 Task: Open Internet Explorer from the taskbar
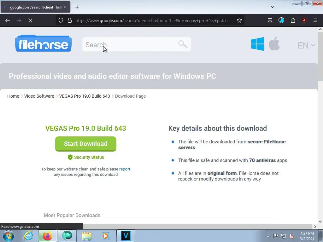(28, 236)
